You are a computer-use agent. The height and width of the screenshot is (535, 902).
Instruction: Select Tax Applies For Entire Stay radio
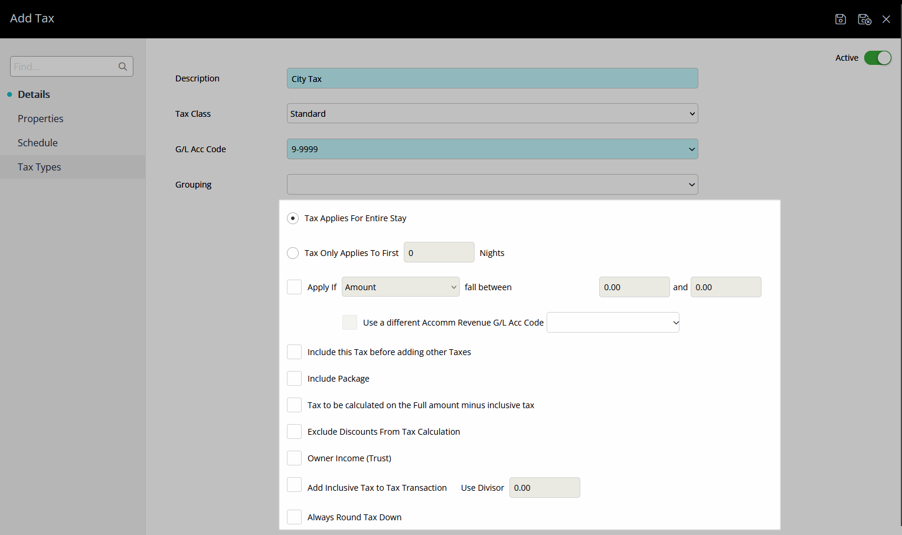[x=293, y=218]
